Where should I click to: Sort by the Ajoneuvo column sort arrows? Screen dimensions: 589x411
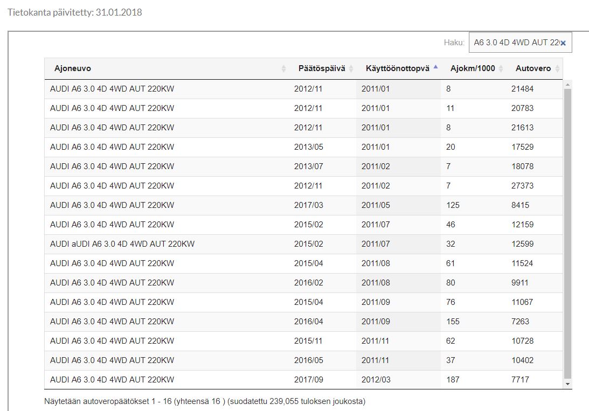(x=284, y=69)
